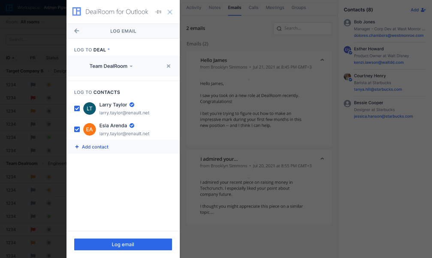The height and width of the screenshot is (258, 432).
Task: Uncheck Esla Arenda in Log to Contacts
Action: tap(77, 129)
